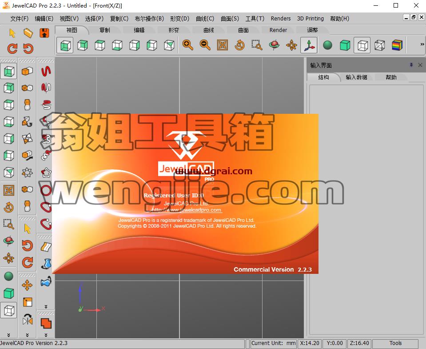Click Z:16.40 coordinate in status bar

point(359,343)
